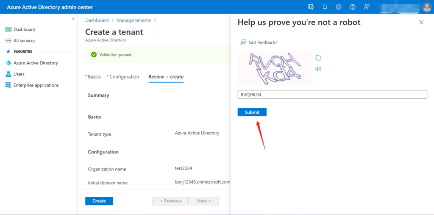Select the Review + create tab
Image resolution: width=434 pixels, height=215 pixels.
click(166, 77)
